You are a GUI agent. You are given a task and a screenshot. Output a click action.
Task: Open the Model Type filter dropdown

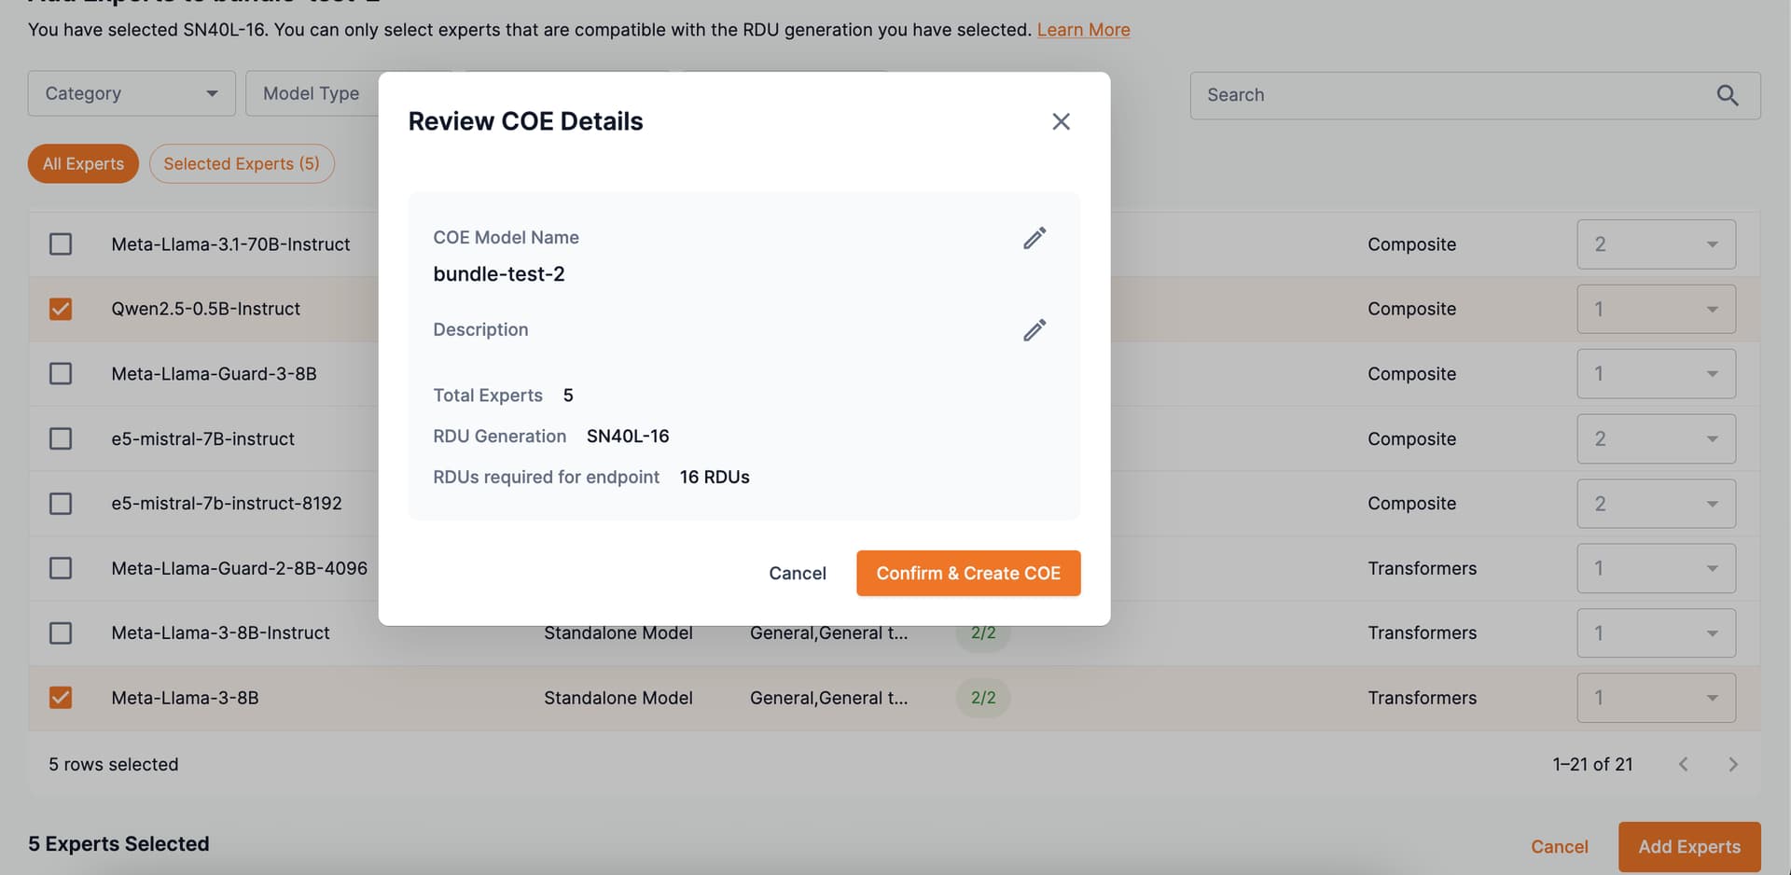pyautogui.click(x=312, y=93)
